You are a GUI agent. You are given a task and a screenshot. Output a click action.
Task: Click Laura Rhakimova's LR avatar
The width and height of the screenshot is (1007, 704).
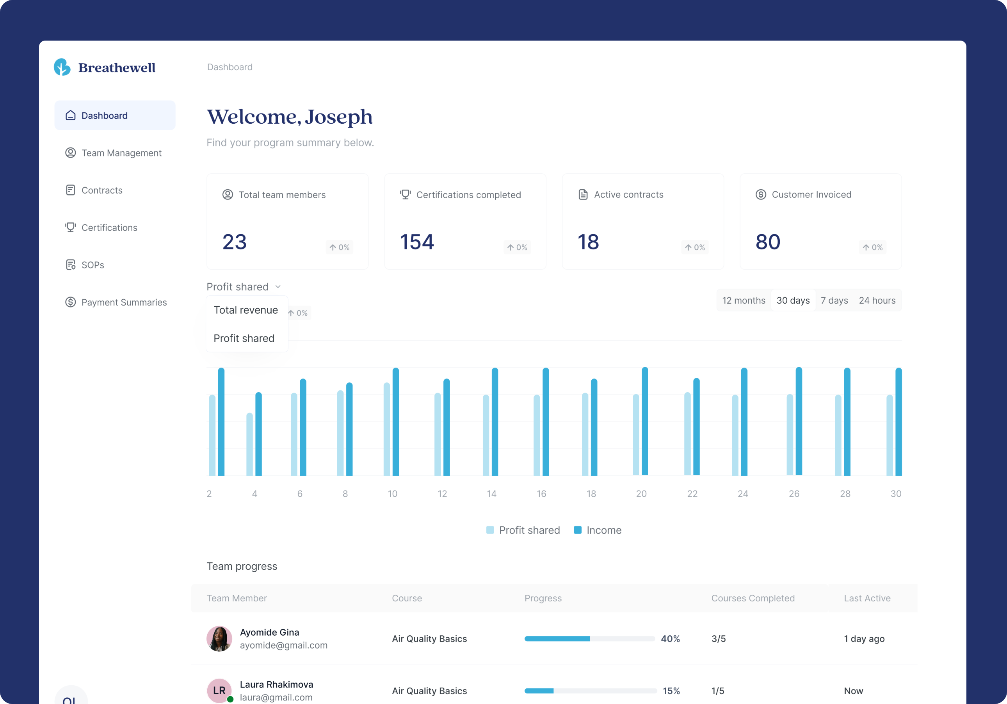(219, 690)
